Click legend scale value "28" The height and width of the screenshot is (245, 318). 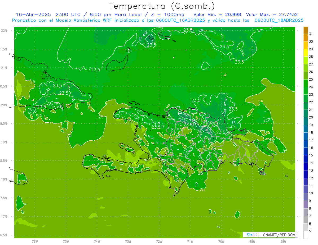pos(311,57)
